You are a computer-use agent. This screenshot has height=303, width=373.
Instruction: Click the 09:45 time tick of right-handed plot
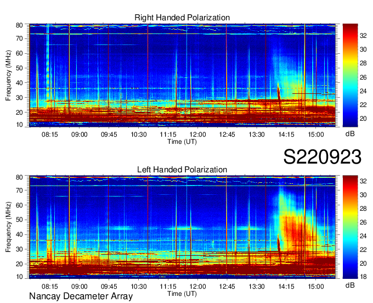tap(109, 134)
